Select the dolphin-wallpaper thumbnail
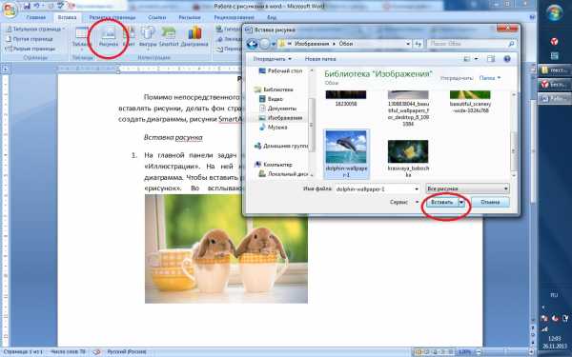This screenshot has width=572, height=357. coord(346,153)
